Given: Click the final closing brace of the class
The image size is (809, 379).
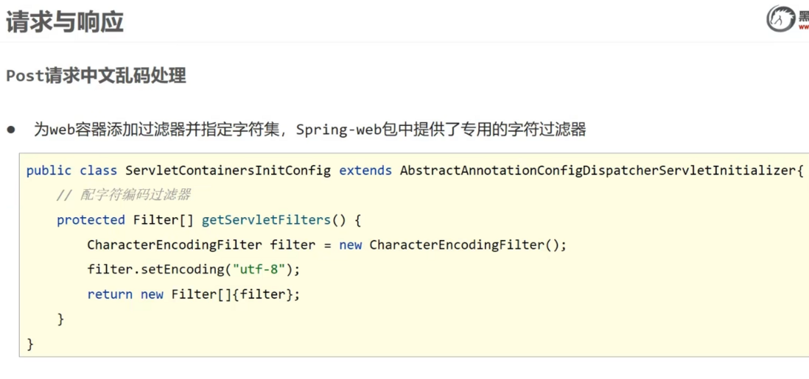Looking at the screenshot, I should tap(30, 344).
